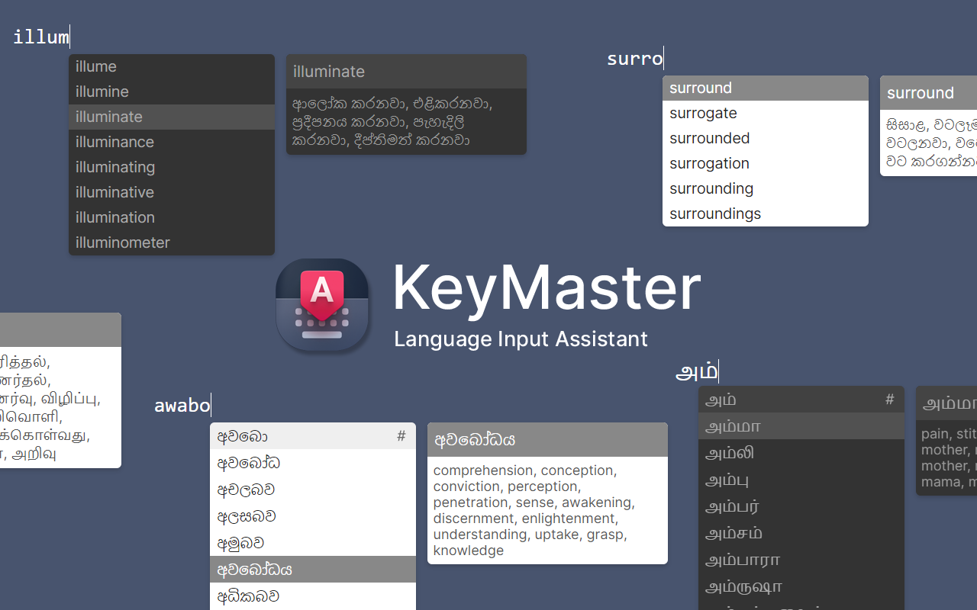Select "surroundings" at the bottom of the list

pyautogui.click(x=714, y=213)
